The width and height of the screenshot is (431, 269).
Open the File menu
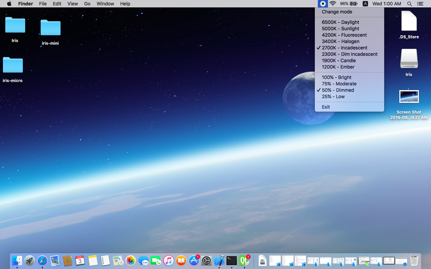[43, 4]
